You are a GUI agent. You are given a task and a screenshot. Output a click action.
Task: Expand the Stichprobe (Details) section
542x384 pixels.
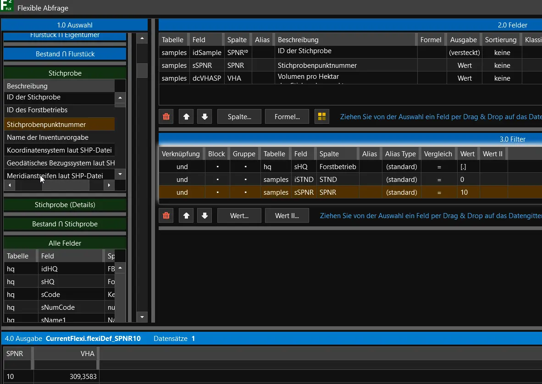click(65, 205)
